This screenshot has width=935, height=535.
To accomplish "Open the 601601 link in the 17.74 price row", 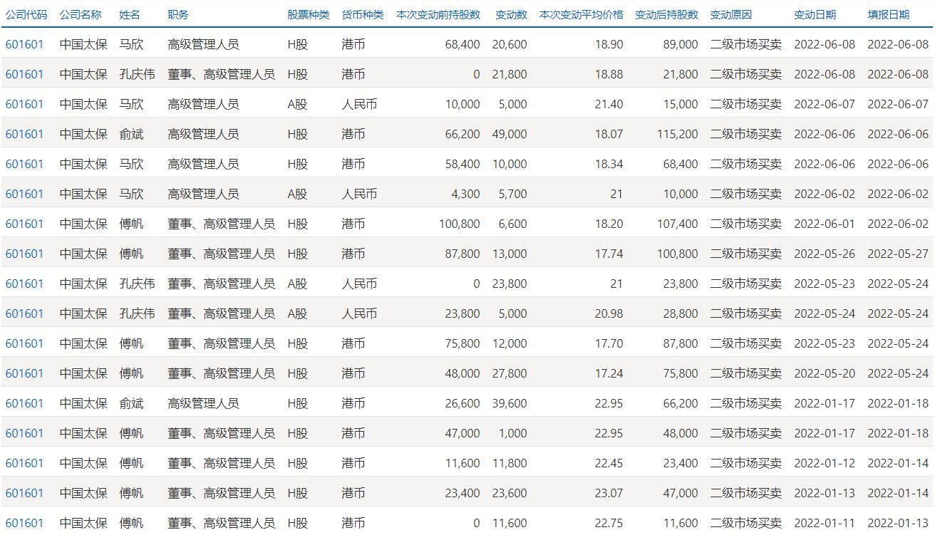I will click(x=24, y=254).
